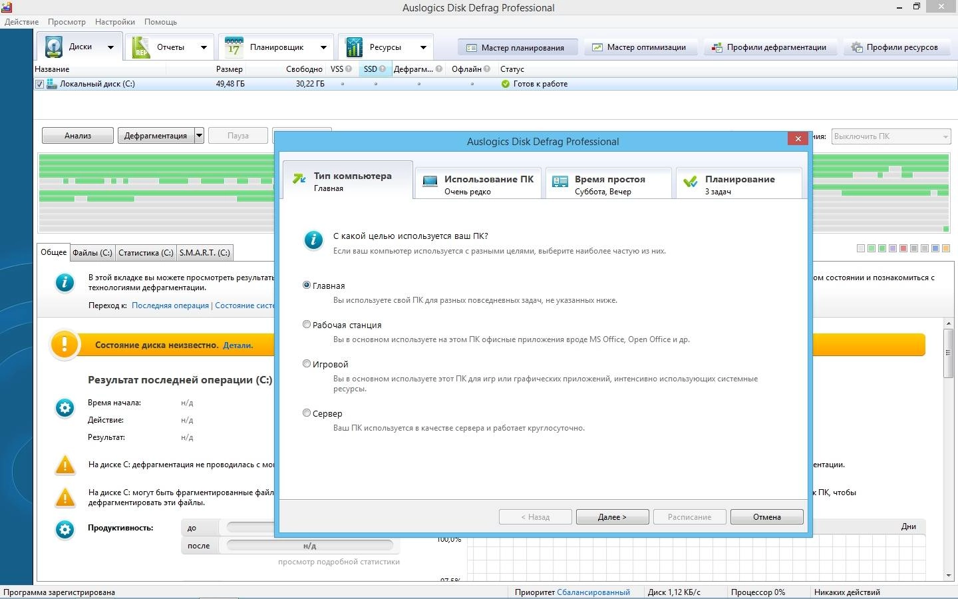Click the Мастер планирования button icon
Image resolution: width=958 pixels, height=599 pixels.
pyautogui.click(x=472, y=48)
